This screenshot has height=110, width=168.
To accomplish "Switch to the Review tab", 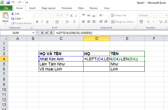I will 94,8.
